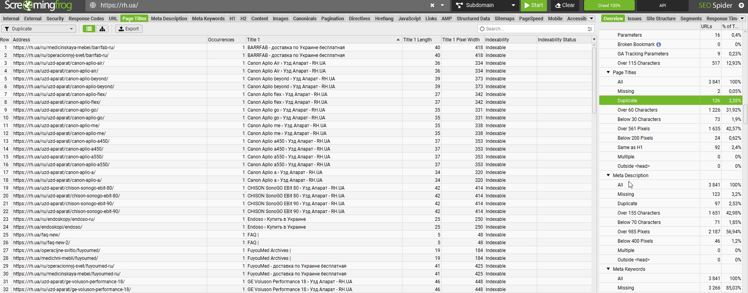Switch to tree view icon
Screen dimensions: 748x293
tap(102, 29)
